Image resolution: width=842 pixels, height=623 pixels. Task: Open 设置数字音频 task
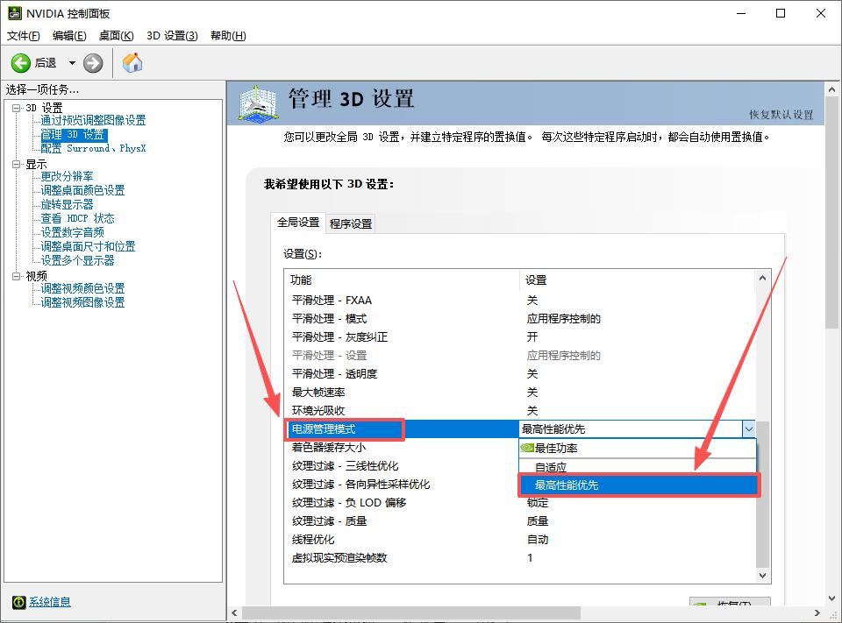73,232
